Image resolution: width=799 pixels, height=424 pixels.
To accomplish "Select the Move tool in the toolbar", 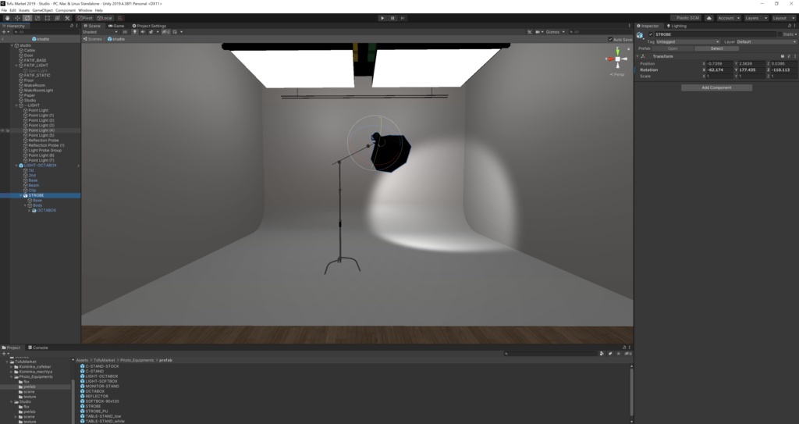I will [17, 18].
